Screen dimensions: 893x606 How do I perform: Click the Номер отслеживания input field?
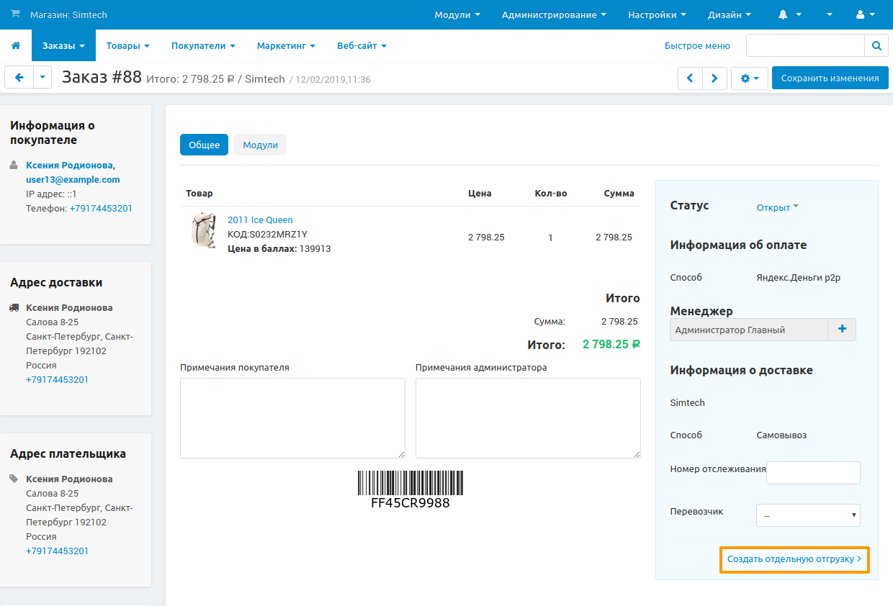coord(813,473)
